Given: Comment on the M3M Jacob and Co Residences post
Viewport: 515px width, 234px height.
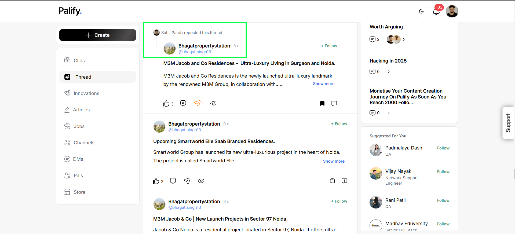Looking at the screenshot, I should 183,103.
